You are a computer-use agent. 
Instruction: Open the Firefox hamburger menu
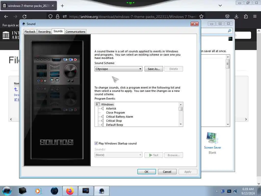pos(255,16)
